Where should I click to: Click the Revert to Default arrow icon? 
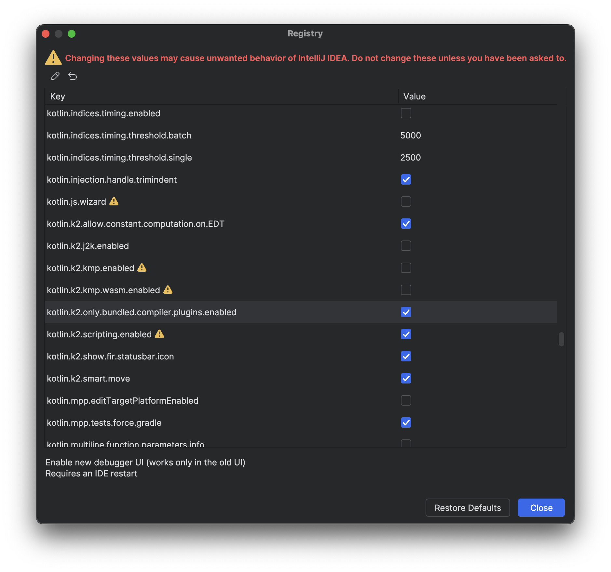tap(72, 76)
